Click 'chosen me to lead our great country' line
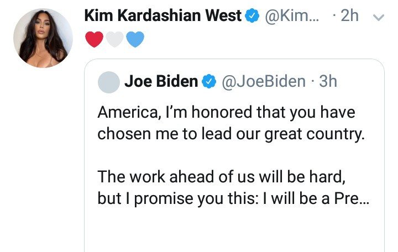This screenshot has width=398, height=252. coord(231,134)
